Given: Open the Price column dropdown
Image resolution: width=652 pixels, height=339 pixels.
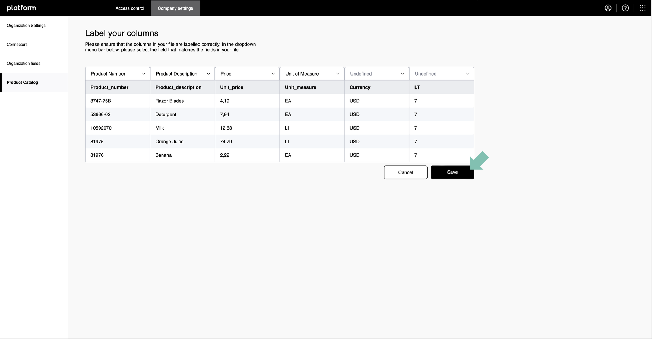Looking at the screenshot, I should [247, 74].
